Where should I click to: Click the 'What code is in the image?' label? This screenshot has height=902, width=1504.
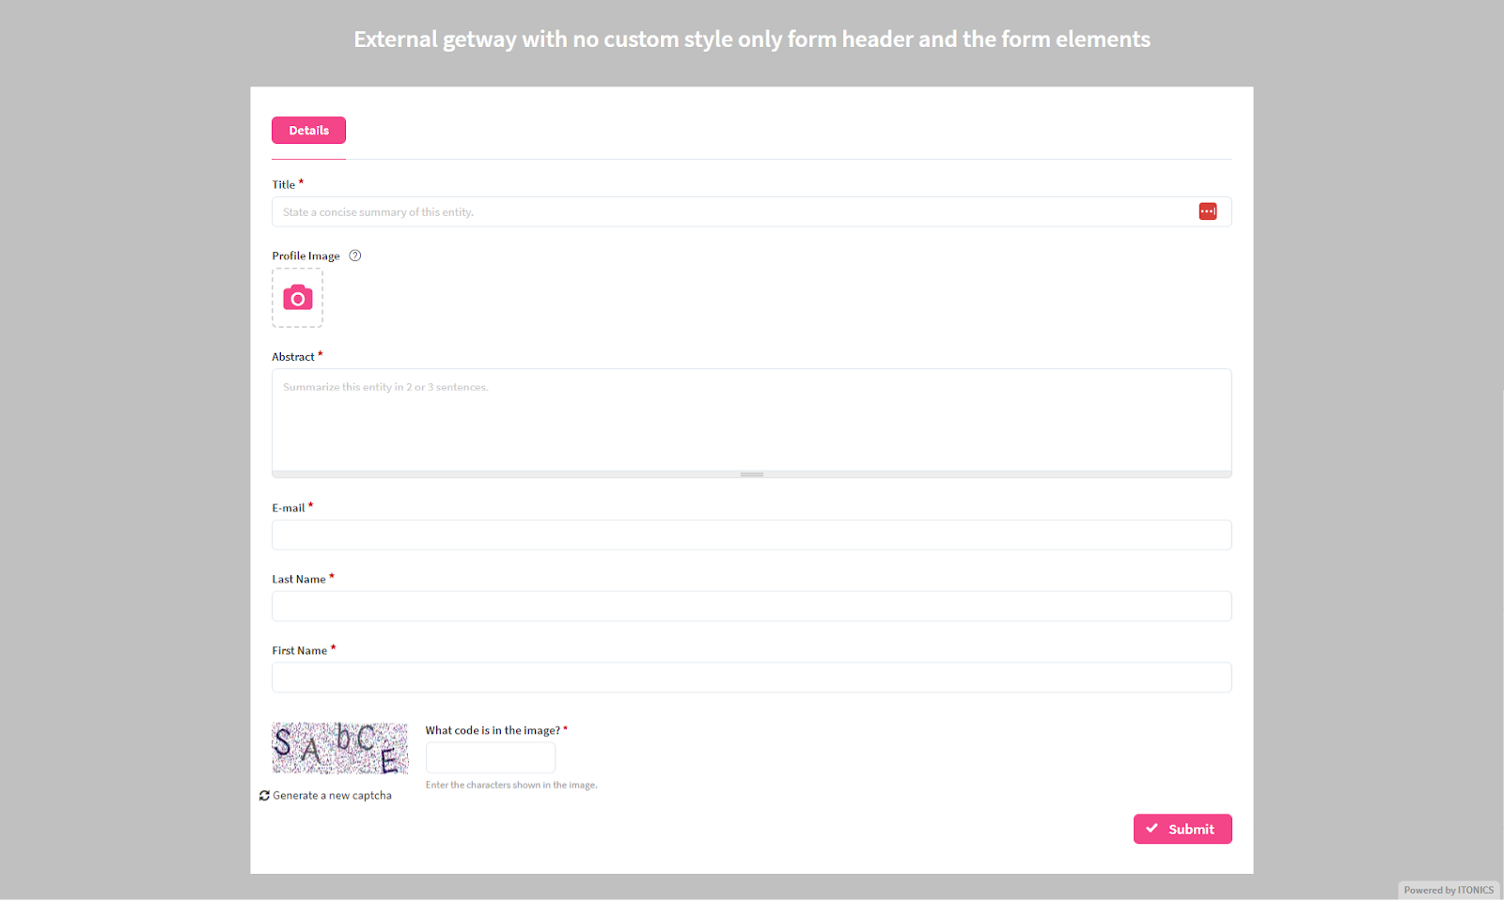(493, 731)
